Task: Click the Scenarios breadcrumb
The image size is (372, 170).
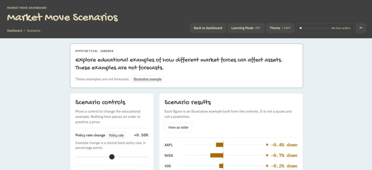Action: 33,31
